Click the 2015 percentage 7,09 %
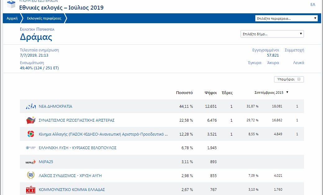323x195 pixels. click(253, 176)
